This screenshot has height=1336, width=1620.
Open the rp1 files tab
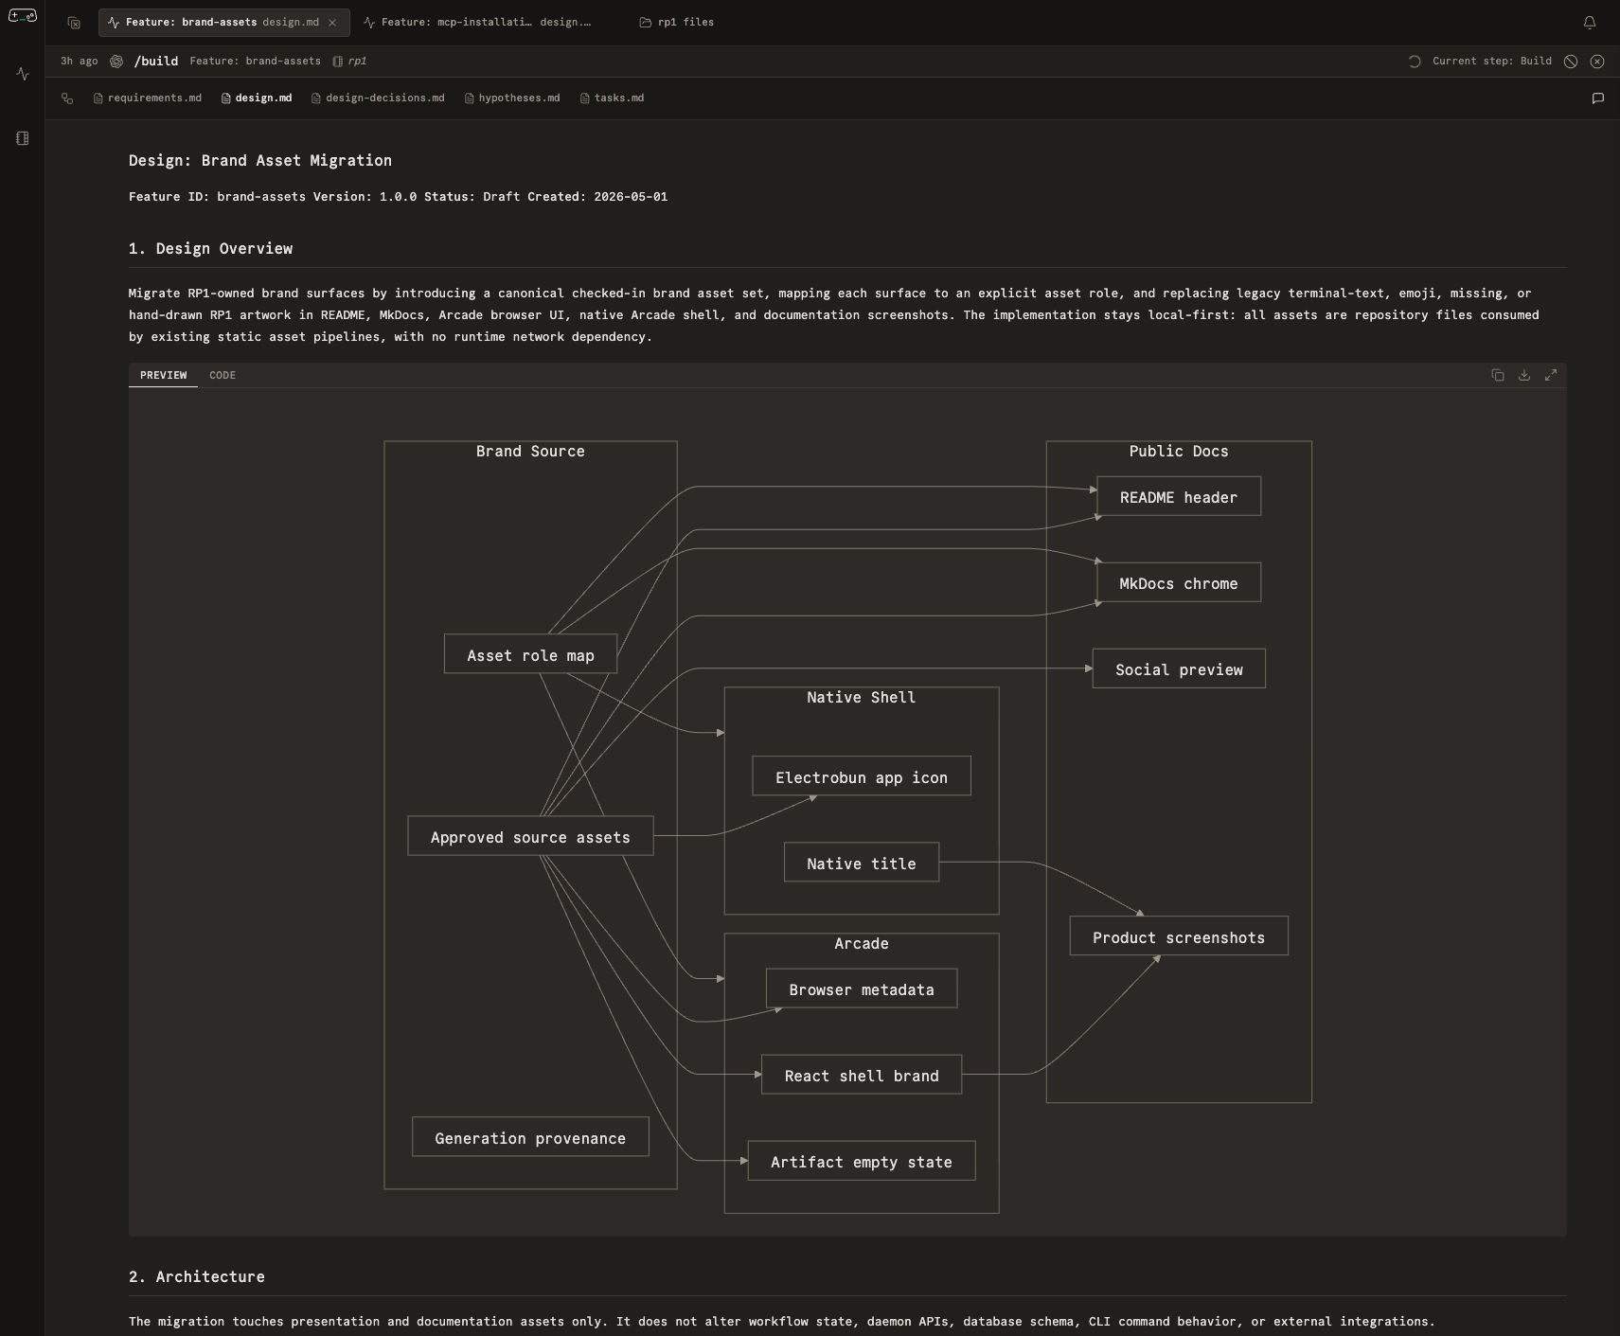(677, 23)
